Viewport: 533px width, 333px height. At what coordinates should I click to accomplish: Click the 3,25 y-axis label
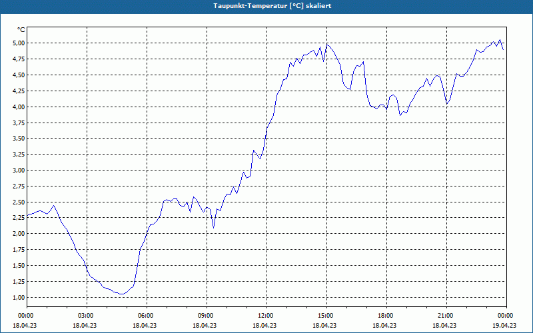[x=19, y=155]
